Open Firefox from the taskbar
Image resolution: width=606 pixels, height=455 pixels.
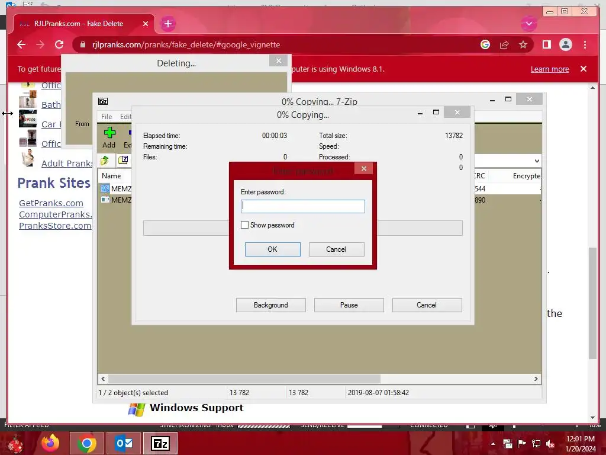(x=50, y=443)
